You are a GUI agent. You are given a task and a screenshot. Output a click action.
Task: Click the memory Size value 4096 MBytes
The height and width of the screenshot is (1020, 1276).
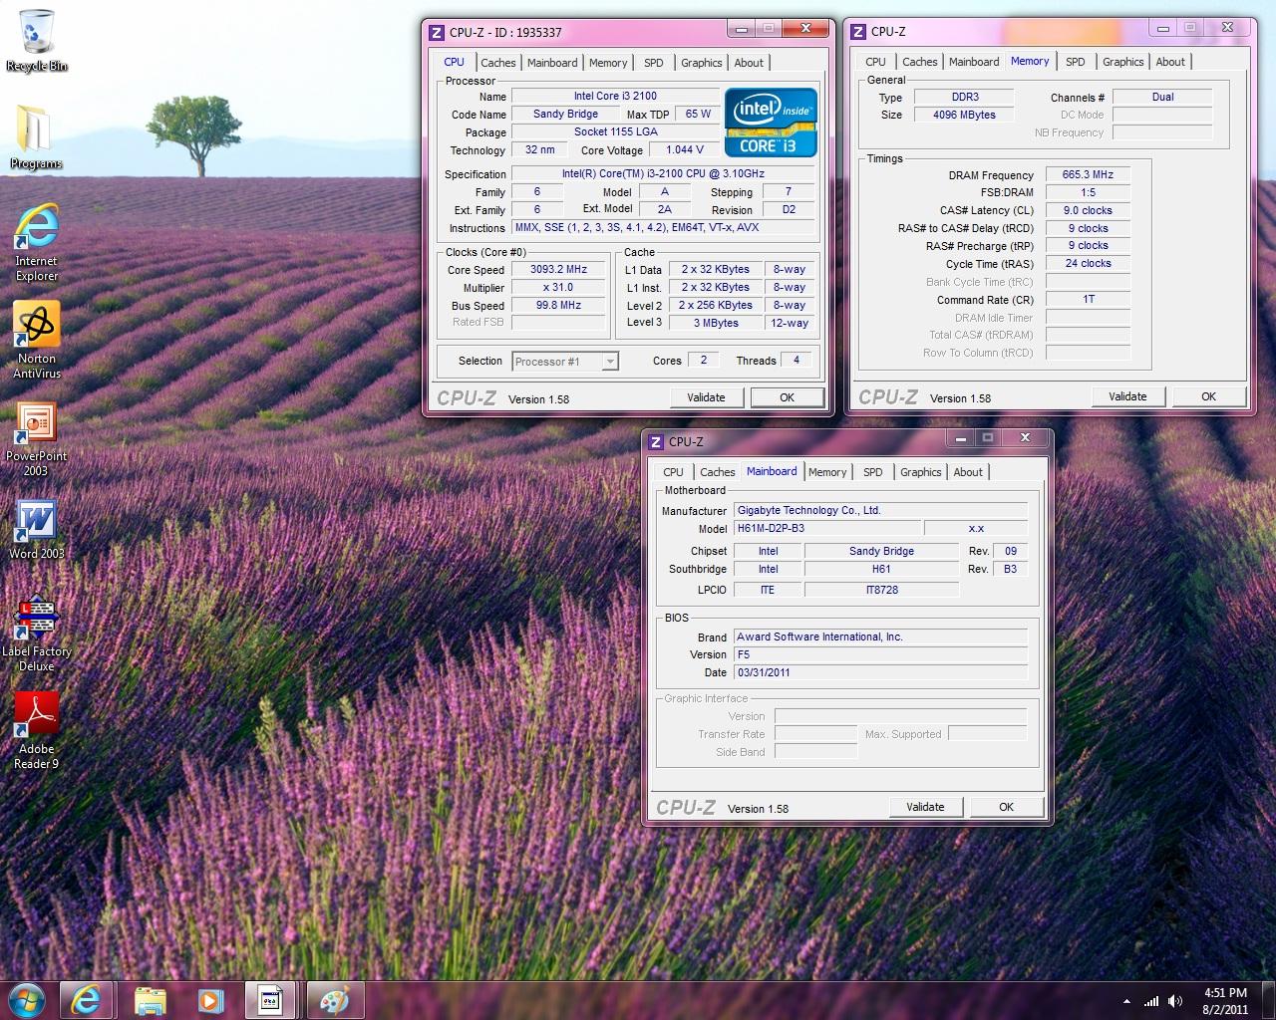click(964, 115)
